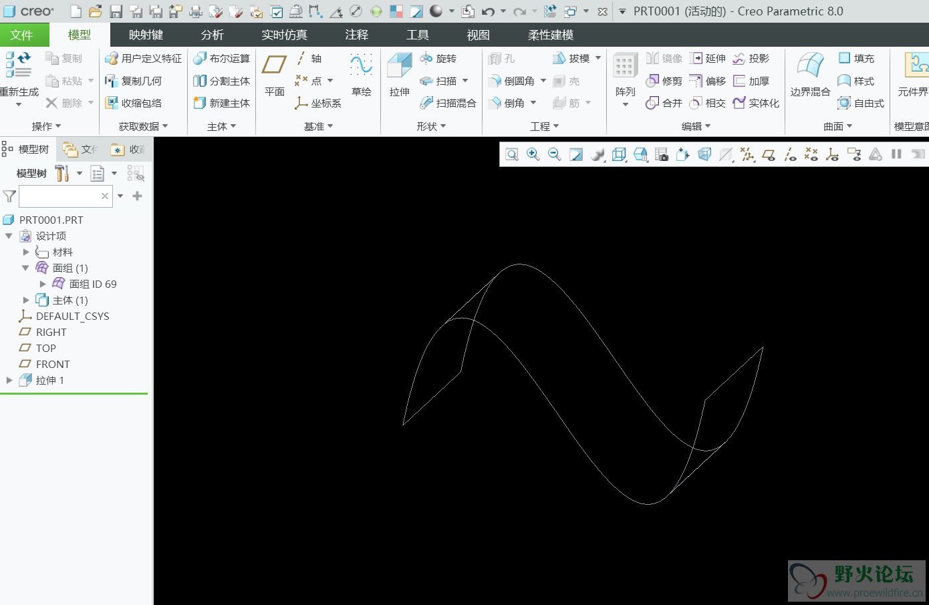Open the 基准 group dropdown
The height and width of the screenshot is (605, 929).
318,126
